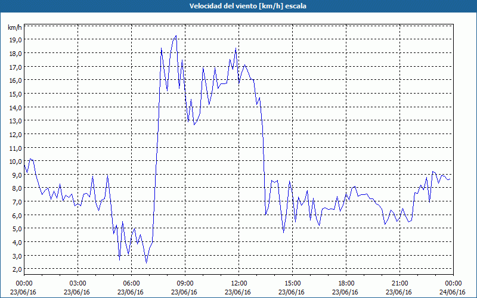The width and height of the screenshot is (477, 298).
Task: Pick the '23/06/16' date under 09:00
Action: (x=184, y=292)
